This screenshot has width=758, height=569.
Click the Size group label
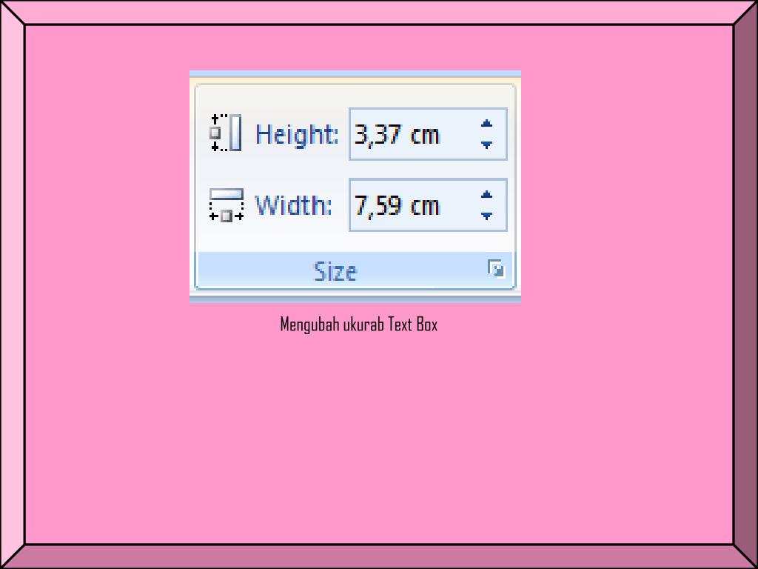click(335, 271)
